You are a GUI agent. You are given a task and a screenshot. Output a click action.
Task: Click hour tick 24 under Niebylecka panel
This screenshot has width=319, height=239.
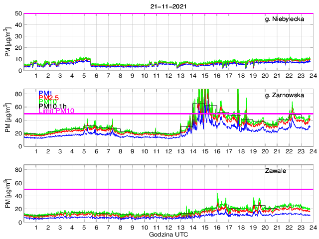[x=313, y=76]
